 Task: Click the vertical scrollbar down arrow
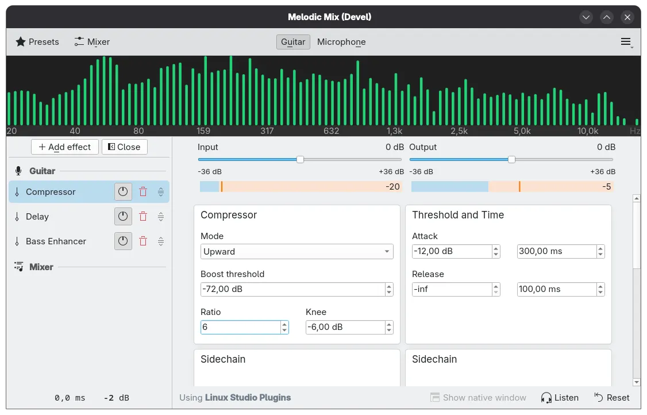637,382
